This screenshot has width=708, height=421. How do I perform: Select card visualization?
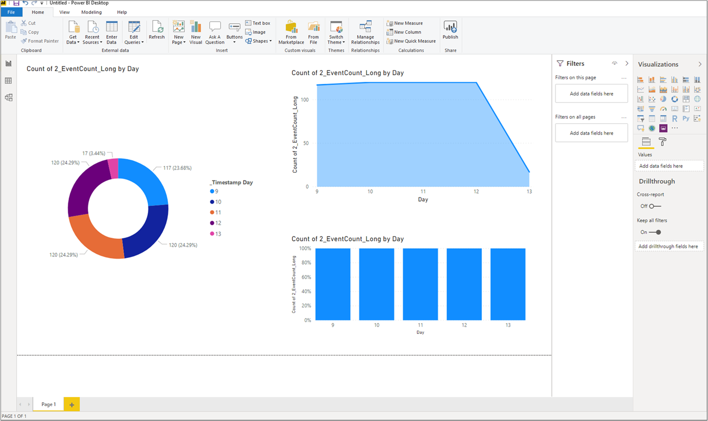click(675, 109)
